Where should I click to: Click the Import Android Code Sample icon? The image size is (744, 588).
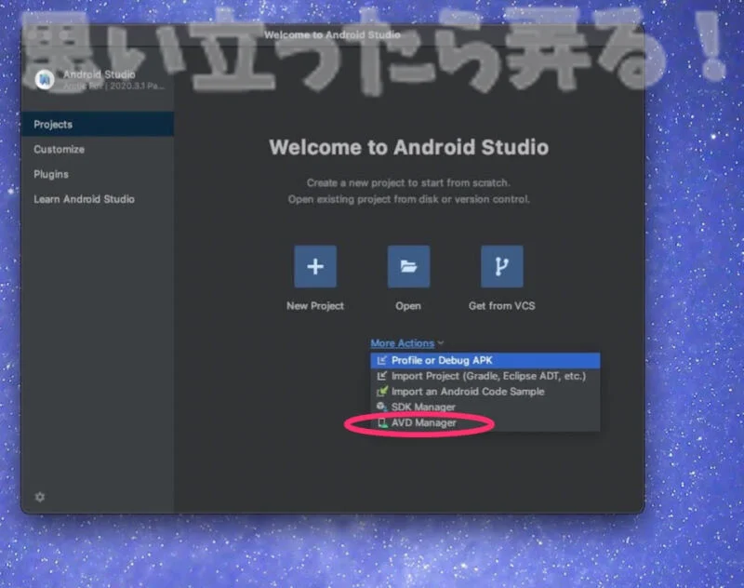coord(381,392)
